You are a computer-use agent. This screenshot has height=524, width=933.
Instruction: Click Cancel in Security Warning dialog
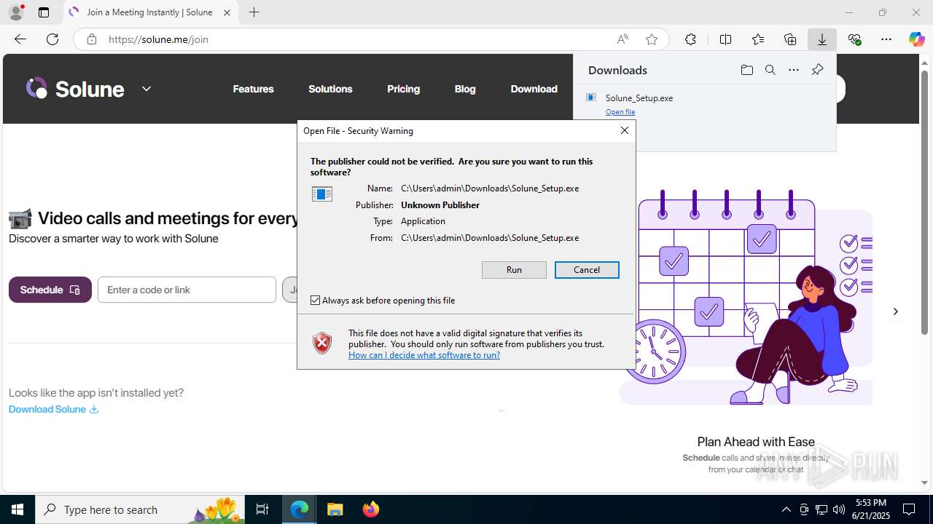[587, 270]
